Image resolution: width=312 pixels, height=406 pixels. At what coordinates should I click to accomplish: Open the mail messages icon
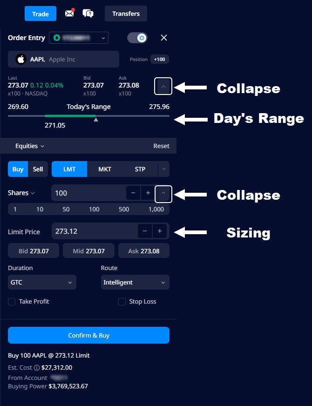(69, 14)
